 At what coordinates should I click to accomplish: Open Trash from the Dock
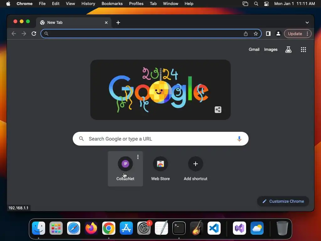282,228
